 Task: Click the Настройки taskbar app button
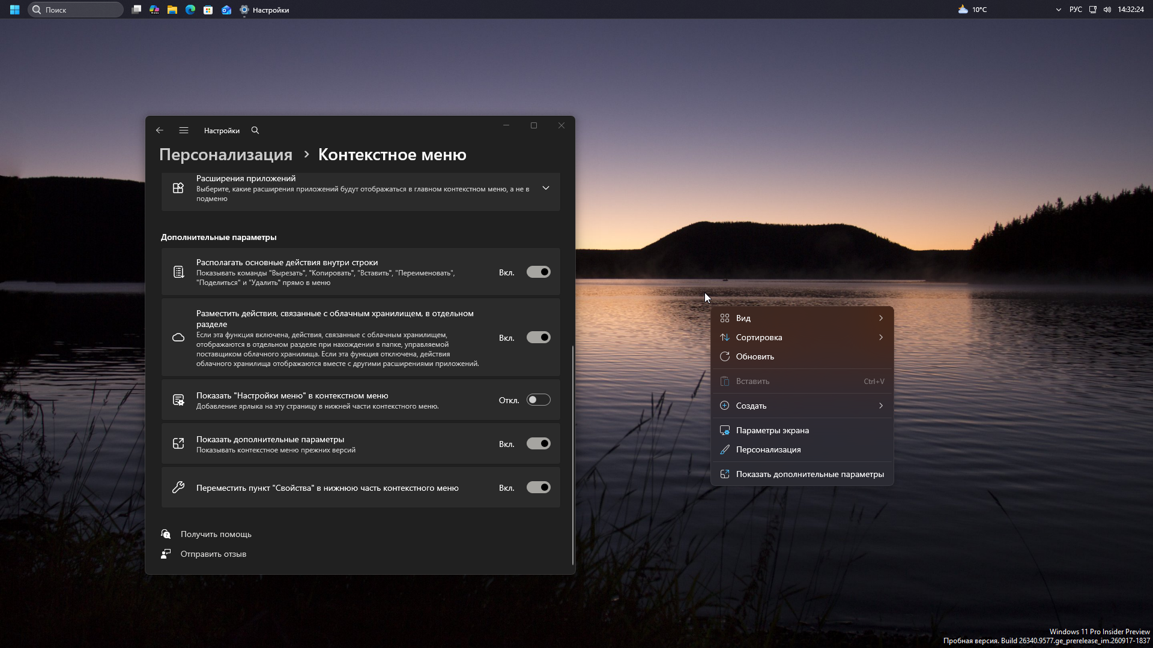[x=264, y=10]
